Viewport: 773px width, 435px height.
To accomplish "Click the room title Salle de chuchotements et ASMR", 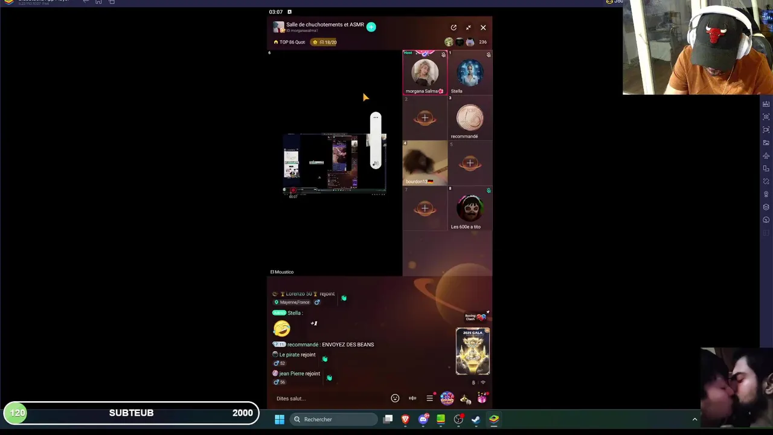I will [325, 25].
